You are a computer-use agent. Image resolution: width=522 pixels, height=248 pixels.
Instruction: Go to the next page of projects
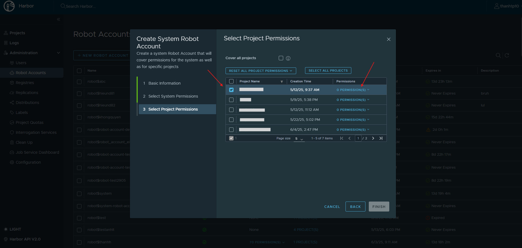coord(373,138)
